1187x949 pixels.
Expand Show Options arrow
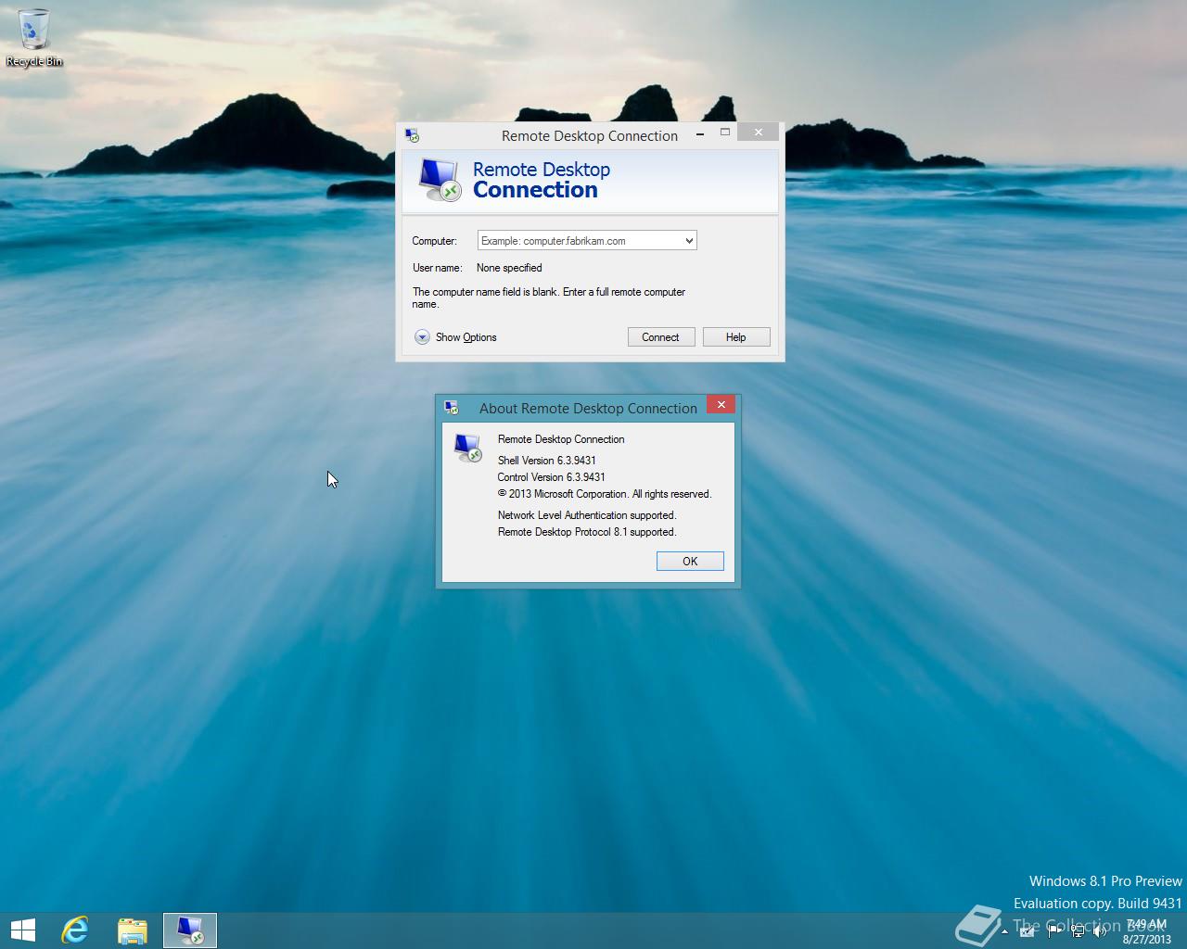pos(422,337)
